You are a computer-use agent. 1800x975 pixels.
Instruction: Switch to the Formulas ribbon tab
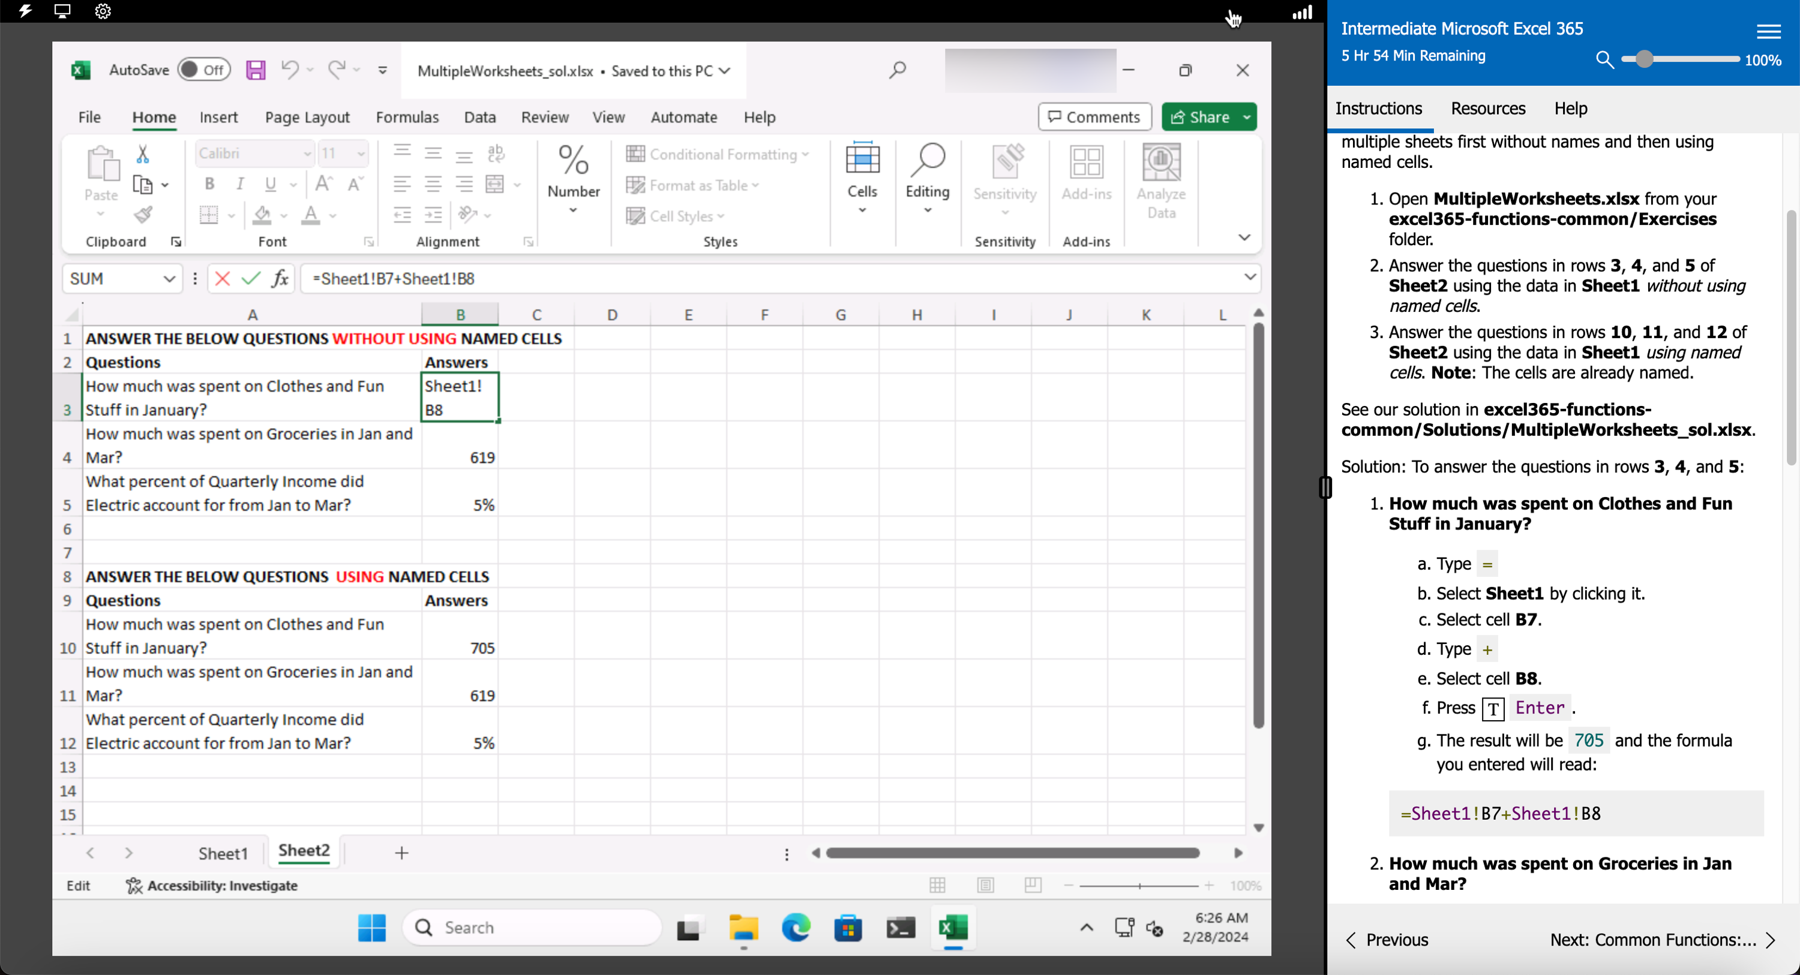(x=408, y=117)
